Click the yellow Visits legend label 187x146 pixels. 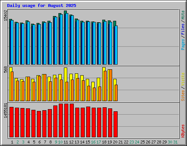tap(183, 79)
